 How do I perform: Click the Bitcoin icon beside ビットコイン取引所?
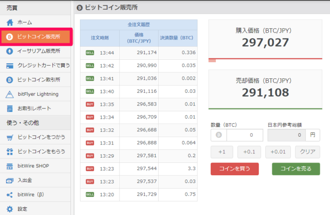[10, 80]
